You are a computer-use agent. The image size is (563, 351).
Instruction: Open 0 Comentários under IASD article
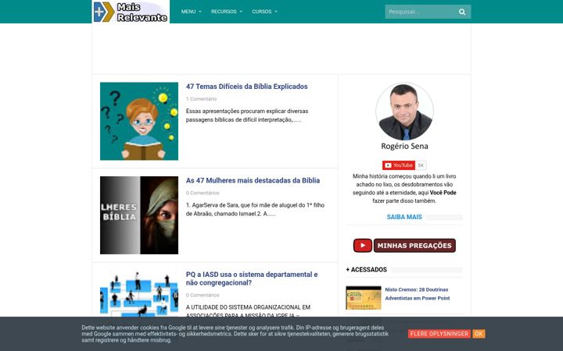pos(203,295)
